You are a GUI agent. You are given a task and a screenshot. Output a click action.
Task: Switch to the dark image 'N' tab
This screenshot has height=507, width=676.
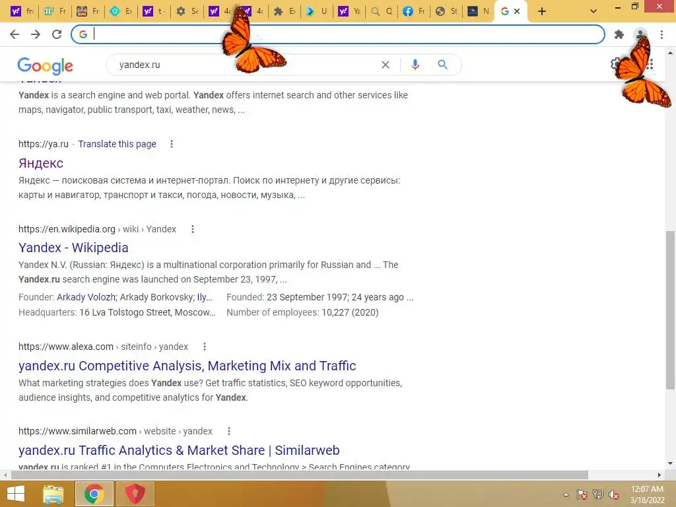(479, 12)
